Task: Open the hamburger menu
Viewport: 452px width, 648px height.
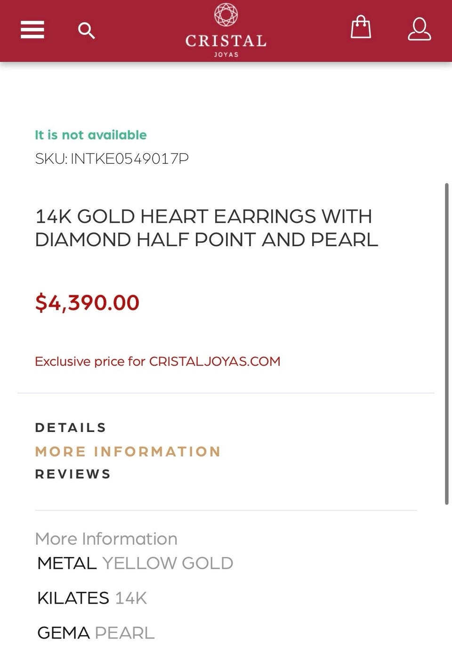Action: click(32, 30)
